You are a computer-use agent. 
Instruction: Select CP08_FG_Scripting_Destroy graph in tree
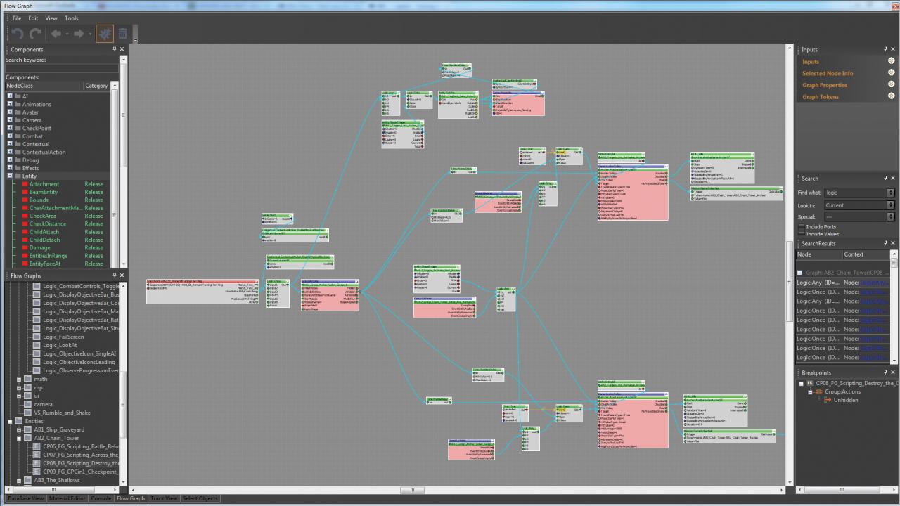click(81, 463)
